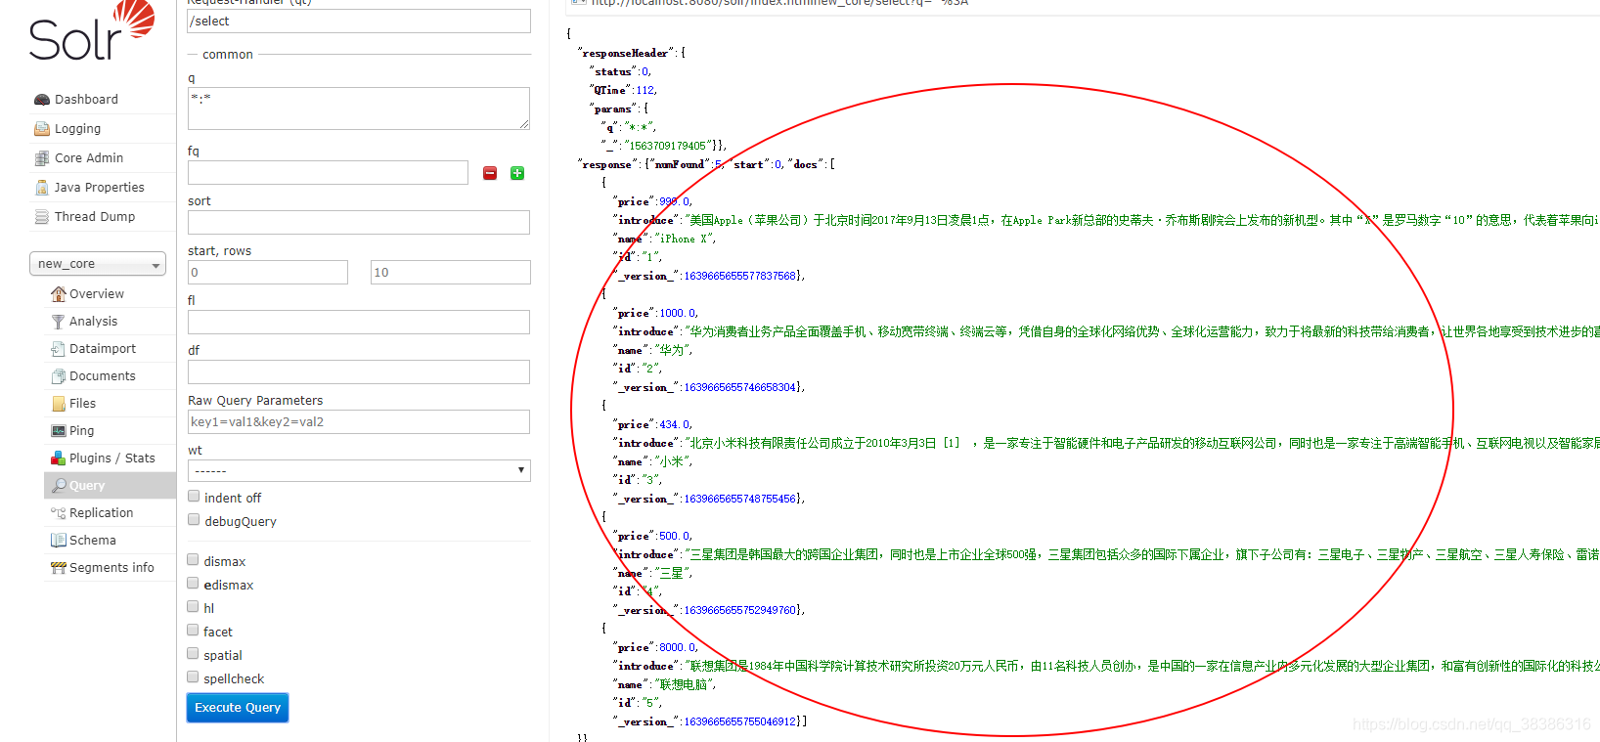Image resolution: width=1600 pixels, height=742 pixels.
Task: Go to Dataimport
Action: coord(103,349)
